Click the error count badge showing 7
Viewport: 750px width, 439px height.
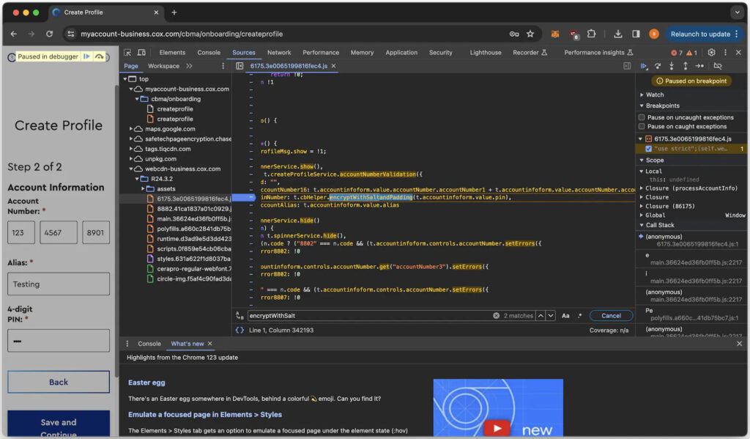(x=676, y=53)
